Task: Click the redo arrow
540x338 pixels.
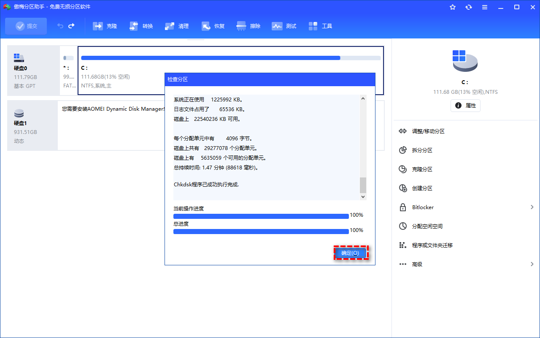Action: coord(70,26)
